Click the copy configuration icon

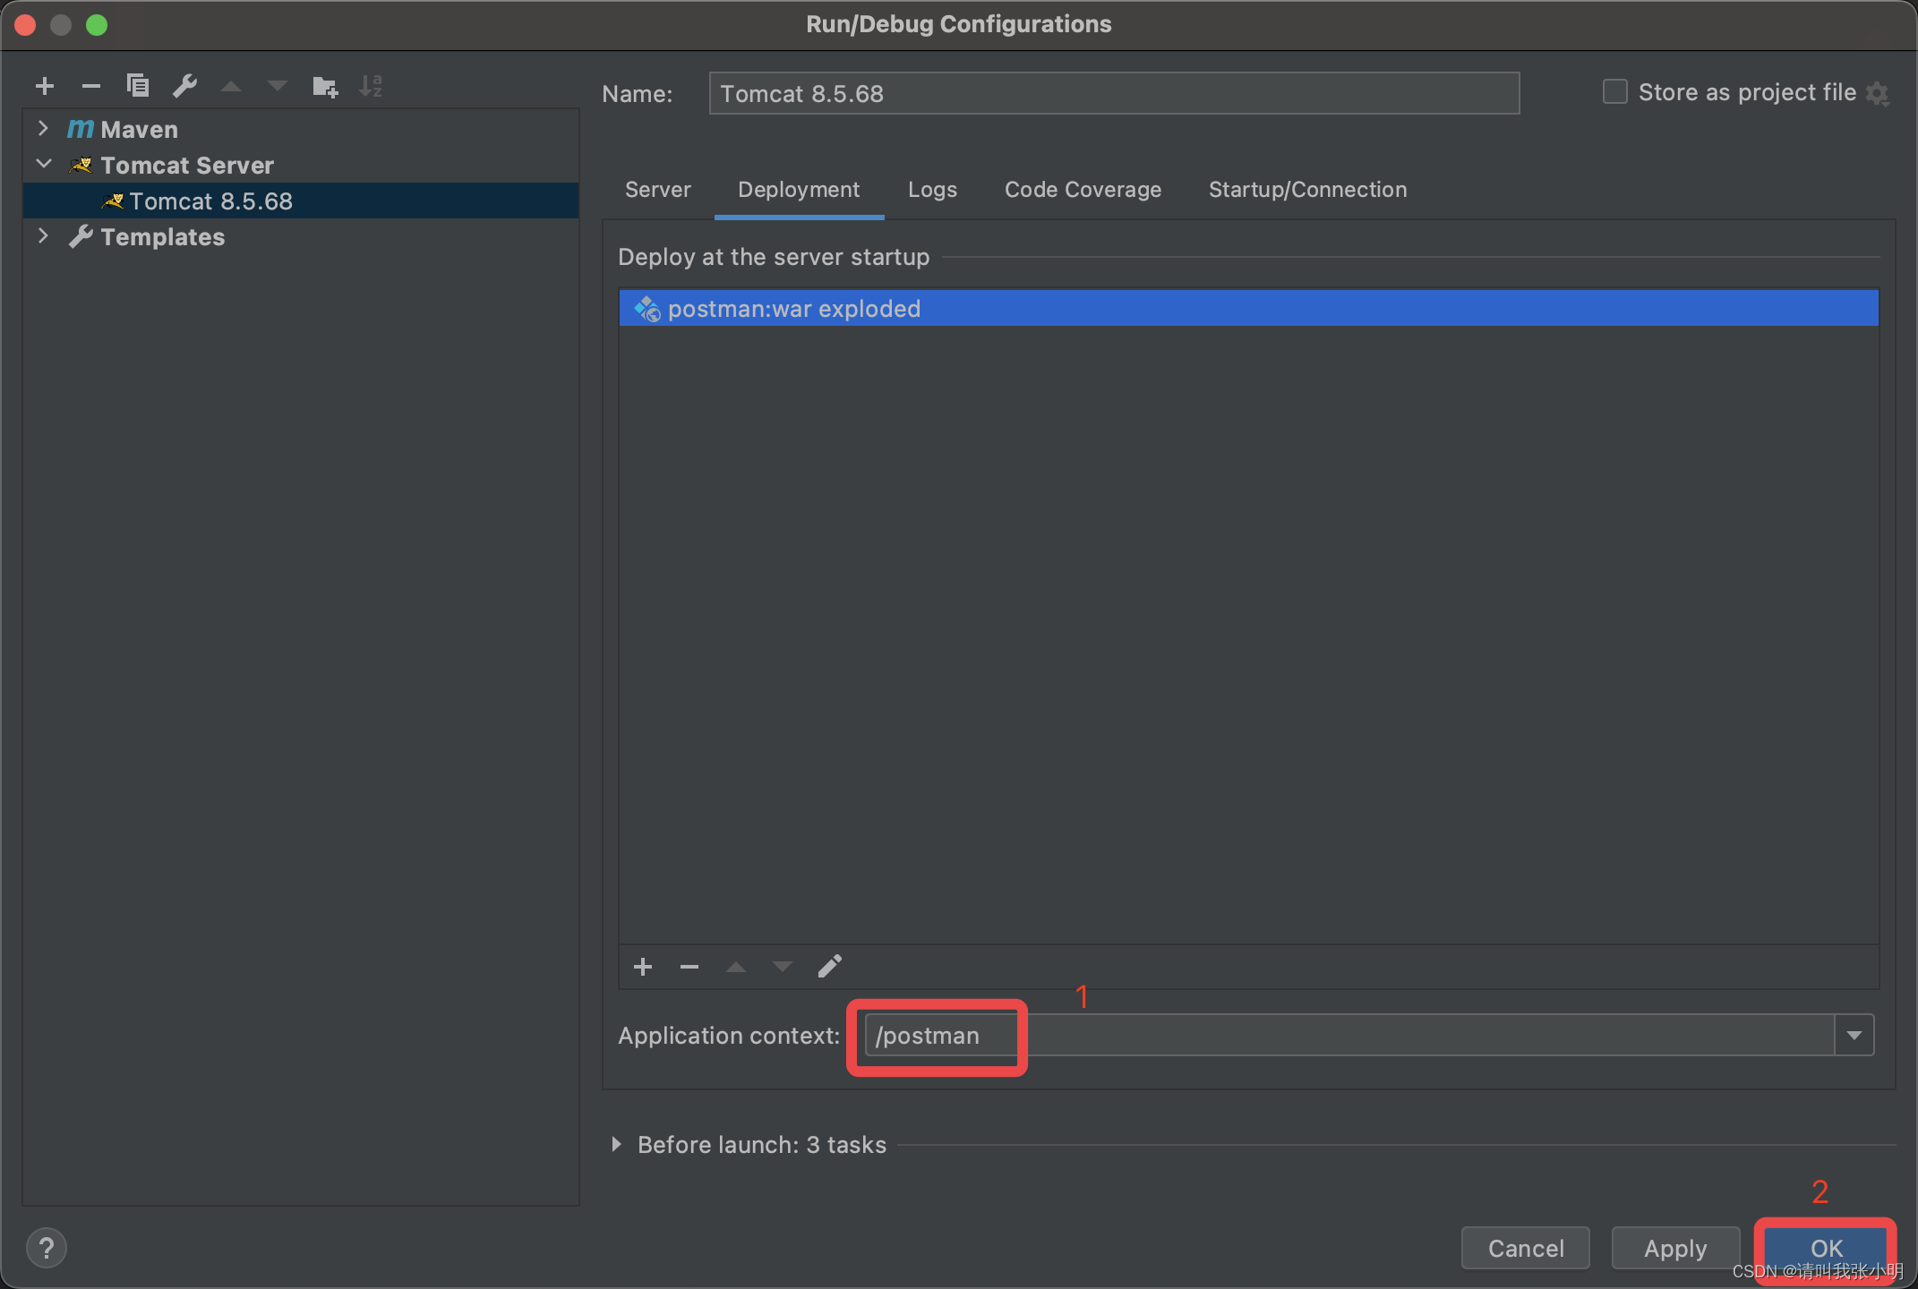(x=138, y=86)
